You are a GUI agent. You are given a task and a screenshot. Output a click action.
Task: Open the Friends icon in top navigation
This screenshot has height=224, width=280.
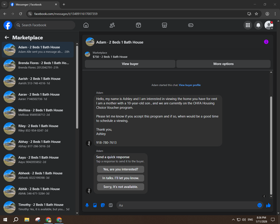pyautogui.click(x=112, y=25)
